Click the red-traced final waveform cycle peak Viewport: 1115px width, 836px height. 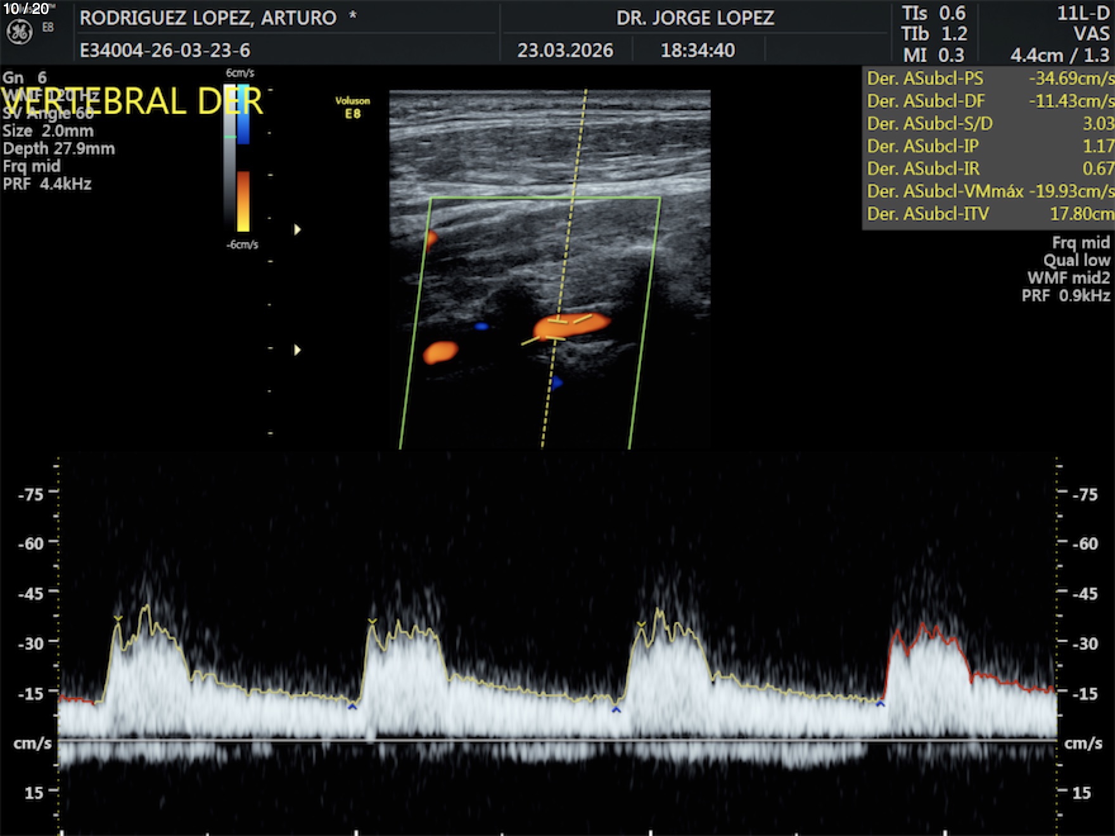pyautogui.click(x=922, y=628)
